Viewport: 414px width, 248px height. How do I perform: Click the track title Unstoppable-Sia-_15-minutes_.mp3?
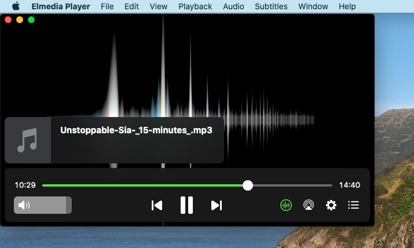[136, 130]
